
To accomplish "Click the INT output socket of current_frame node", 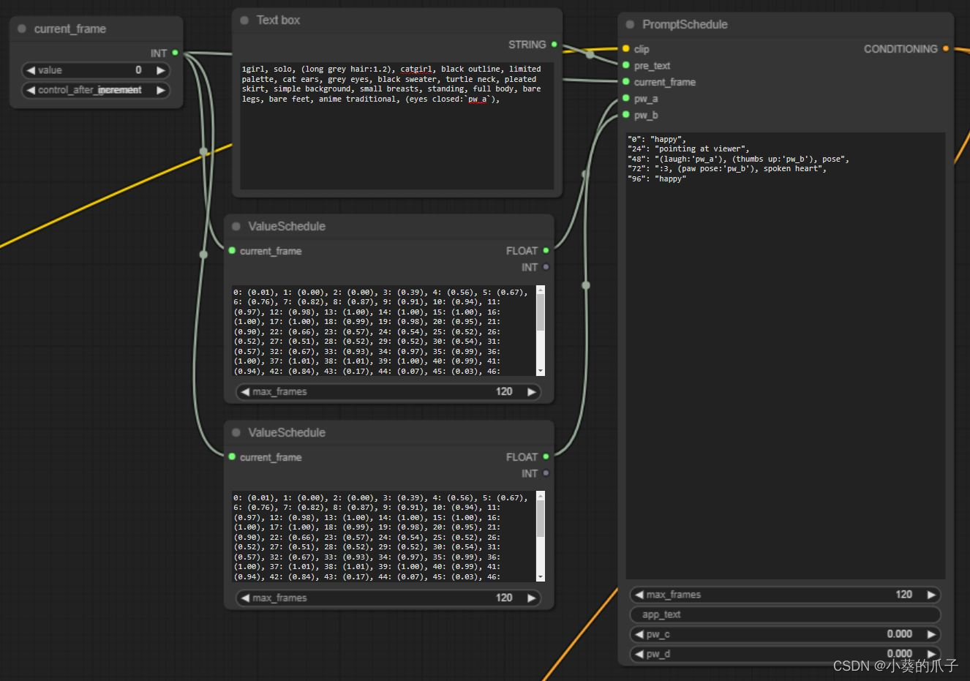I will click(176, 53).
